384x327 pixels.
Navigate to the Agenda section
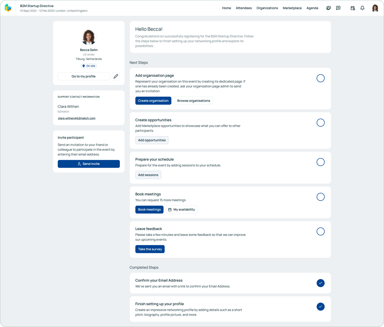click(x=312, y=8)
